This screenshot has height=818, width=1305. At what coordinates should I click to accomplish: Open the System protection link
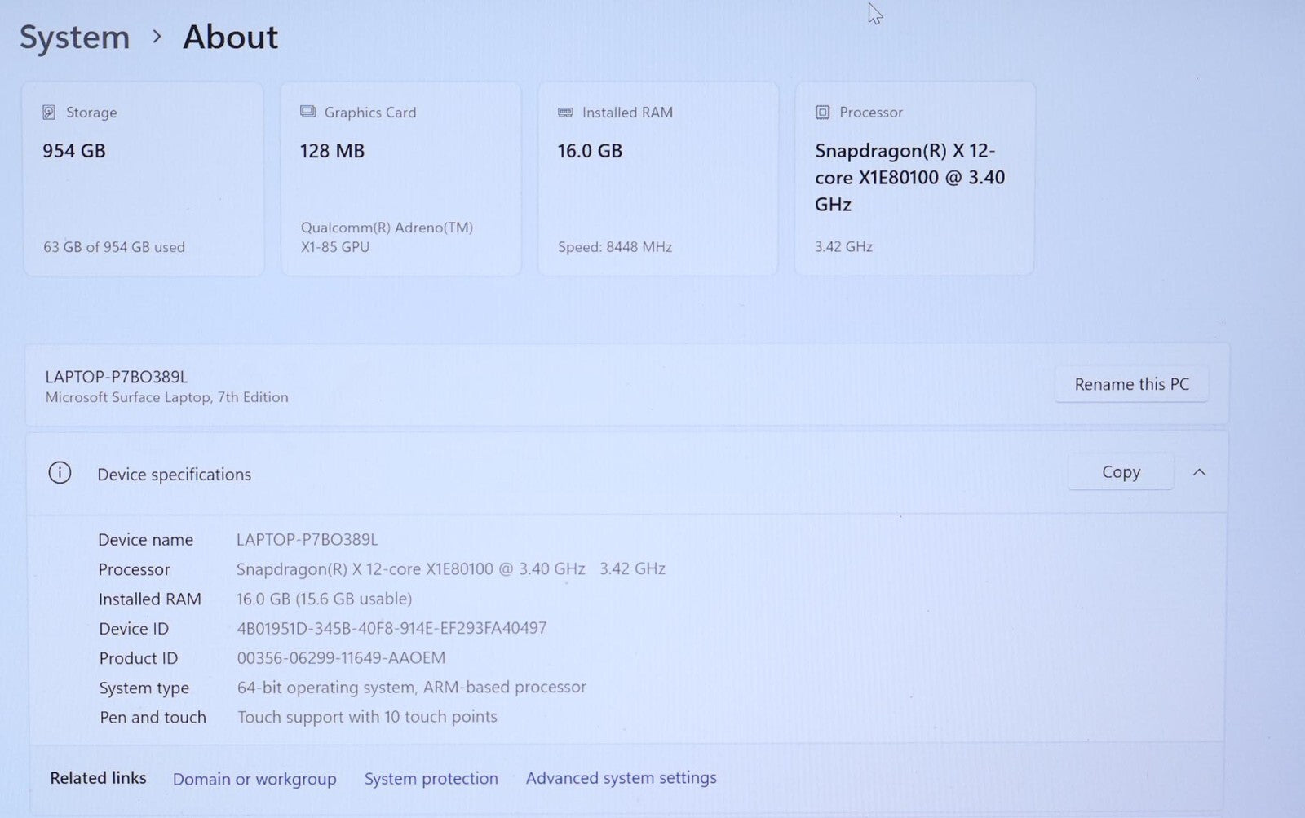(x=431, y=779)
